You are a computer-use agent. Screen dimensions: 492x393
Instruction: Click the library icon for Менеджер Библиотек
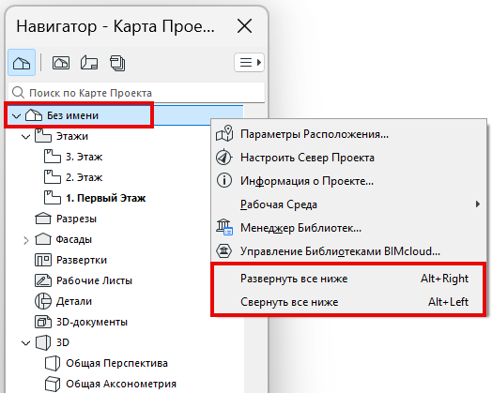click(x=224, y=227)
